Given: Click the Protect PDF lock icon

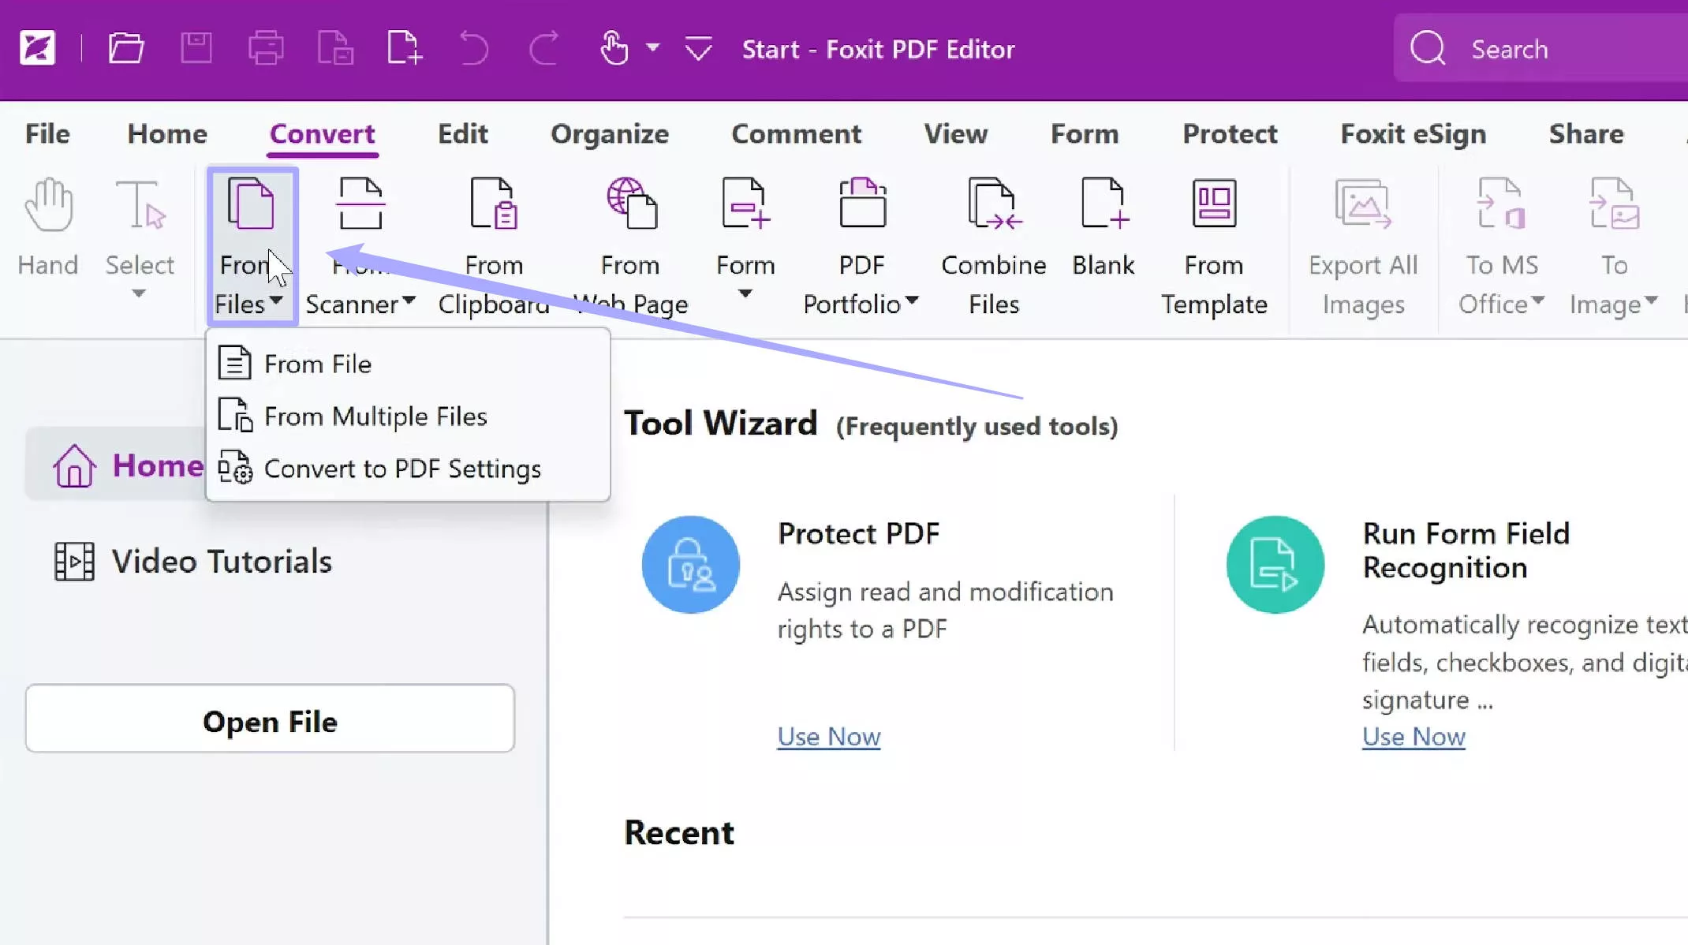Looking at the screenshot, I should click(x=690, y=565).
